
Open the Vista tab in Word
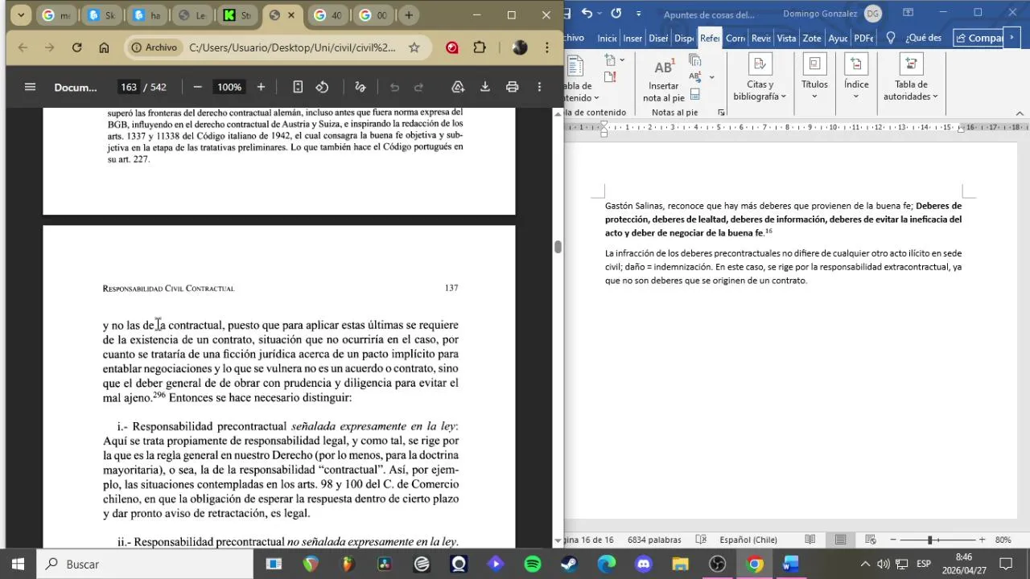point(786,38)
